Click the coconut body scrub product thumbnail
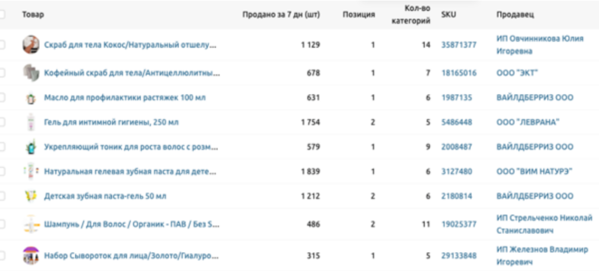 click(x=31, y=45)
